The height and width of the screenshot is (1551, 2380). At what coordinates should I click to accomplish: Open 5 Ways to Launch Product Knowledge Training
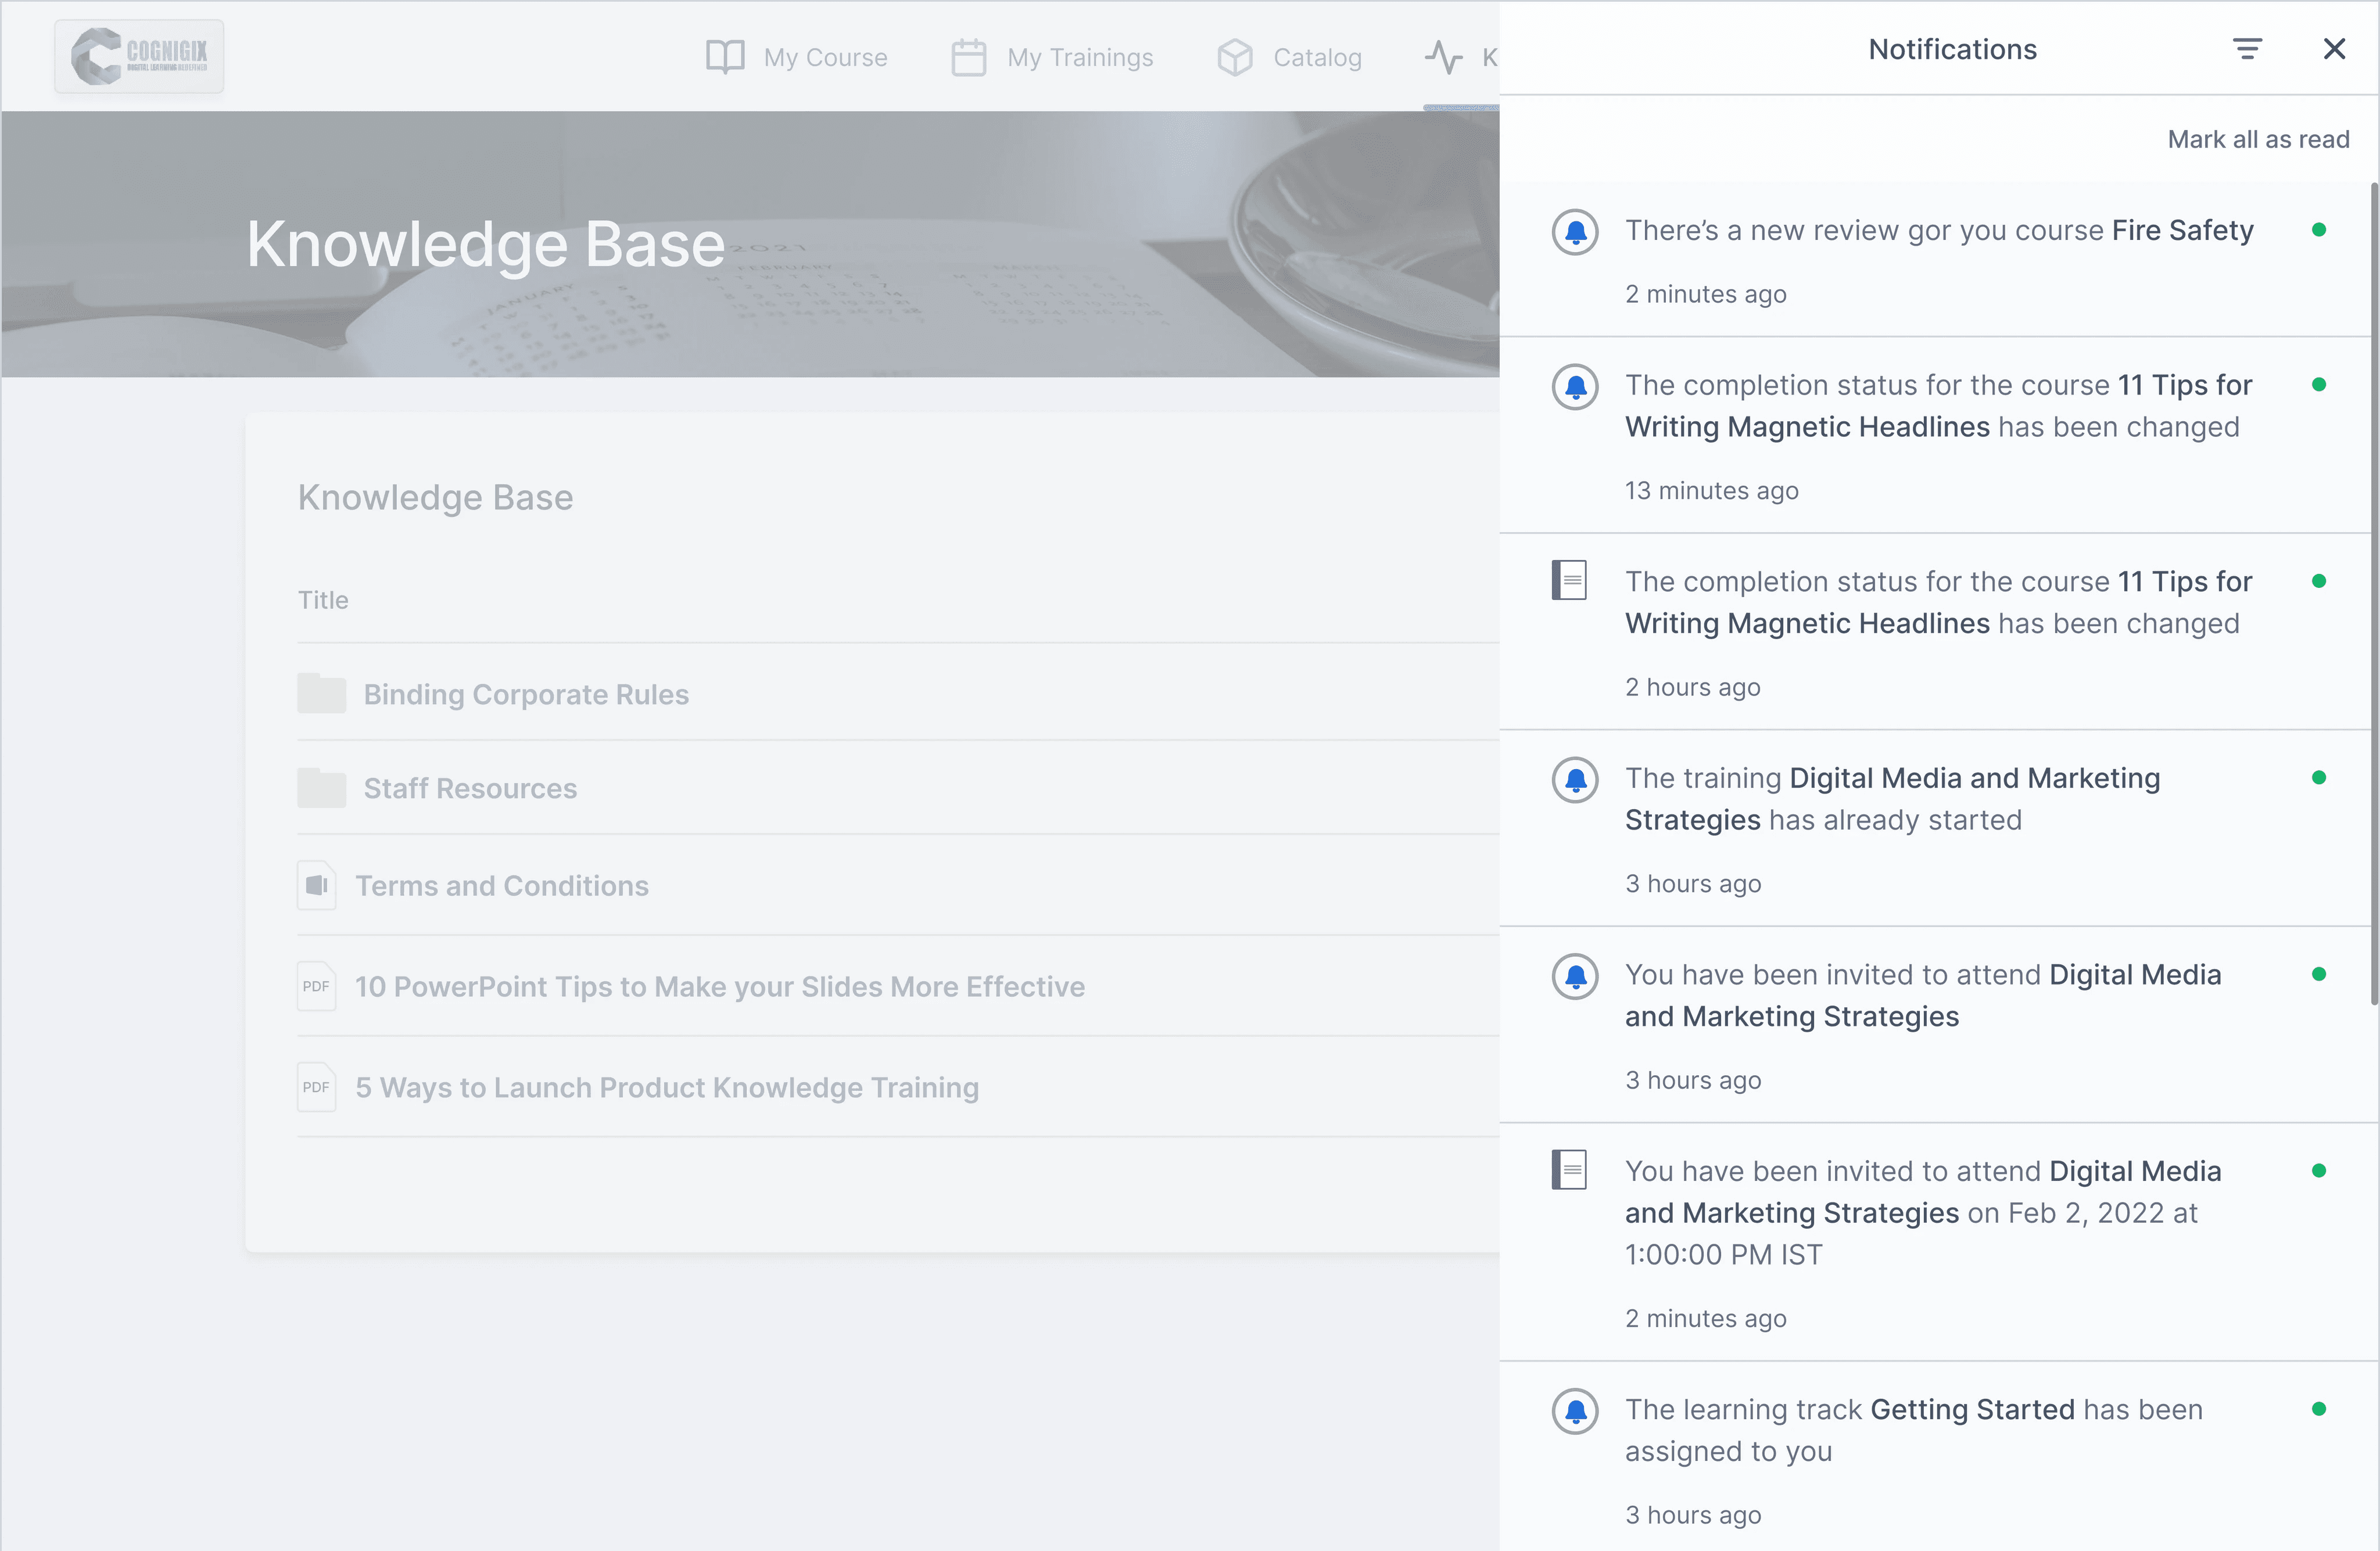click(666, 1087)
